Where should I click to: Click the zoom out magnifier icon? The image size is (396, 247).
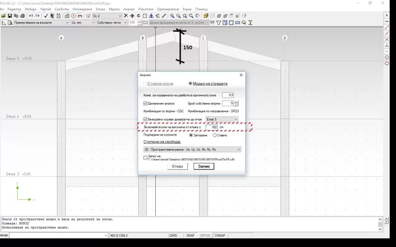(x=178, y=16)
